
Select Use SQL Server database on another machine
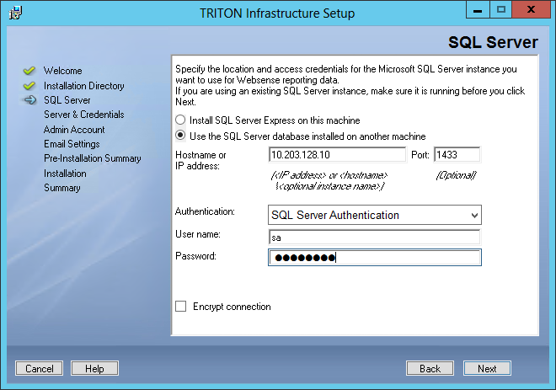(180, 136)
